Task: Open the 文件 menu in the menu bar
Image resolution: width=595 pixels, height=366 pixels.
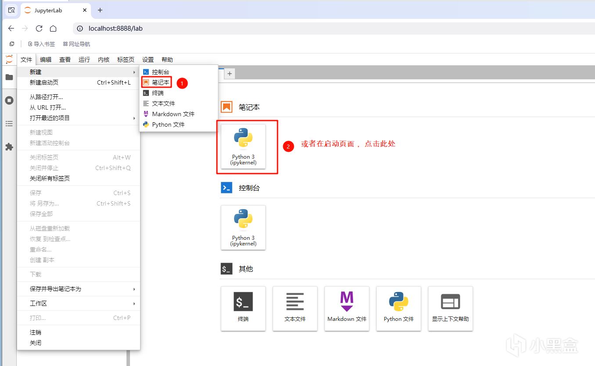Action: [26, 60]
